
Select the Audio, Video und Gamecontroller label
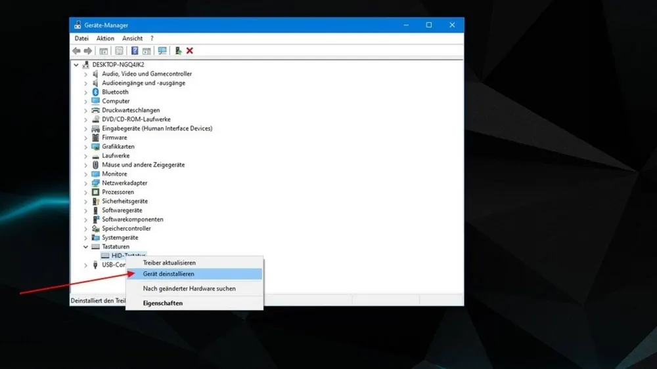147,74
